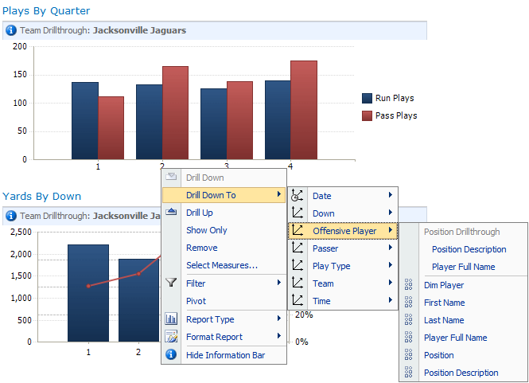Select Show Only from context menu

pyautogui.click(x=206, y=230)
